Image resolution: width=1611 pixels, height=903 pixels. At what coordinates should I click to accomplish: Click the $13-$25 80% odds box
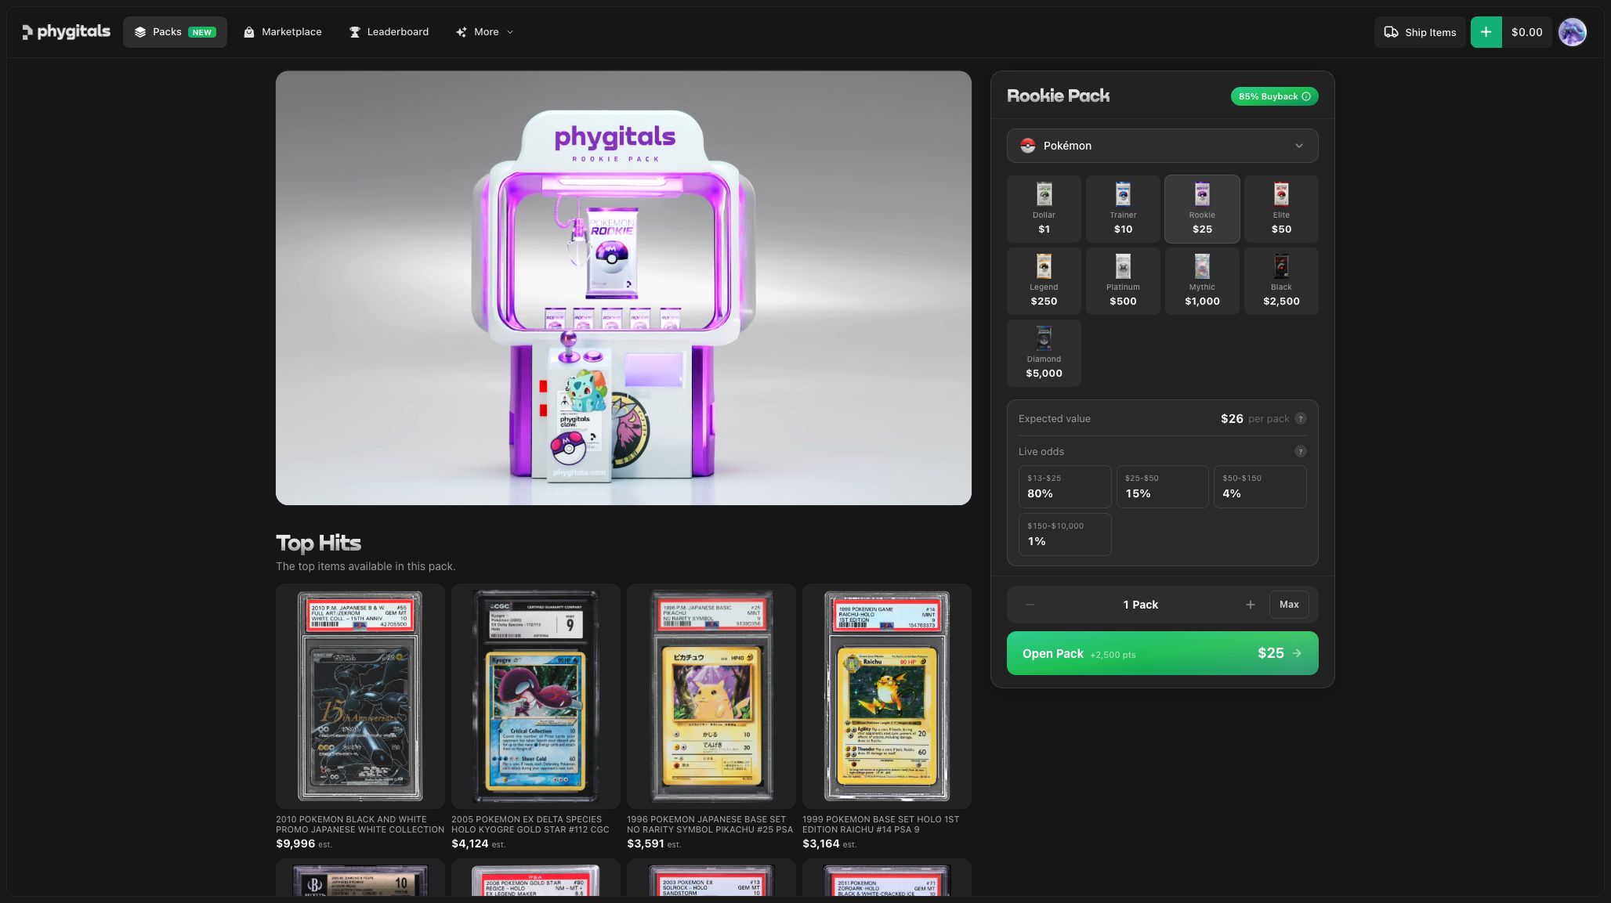click(x=1065, y=486)
